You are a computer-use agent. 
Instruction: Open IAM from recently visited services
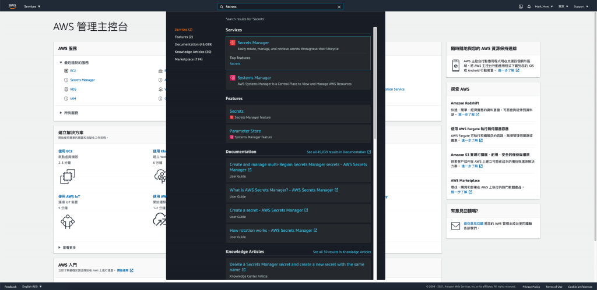coord(73,99)
